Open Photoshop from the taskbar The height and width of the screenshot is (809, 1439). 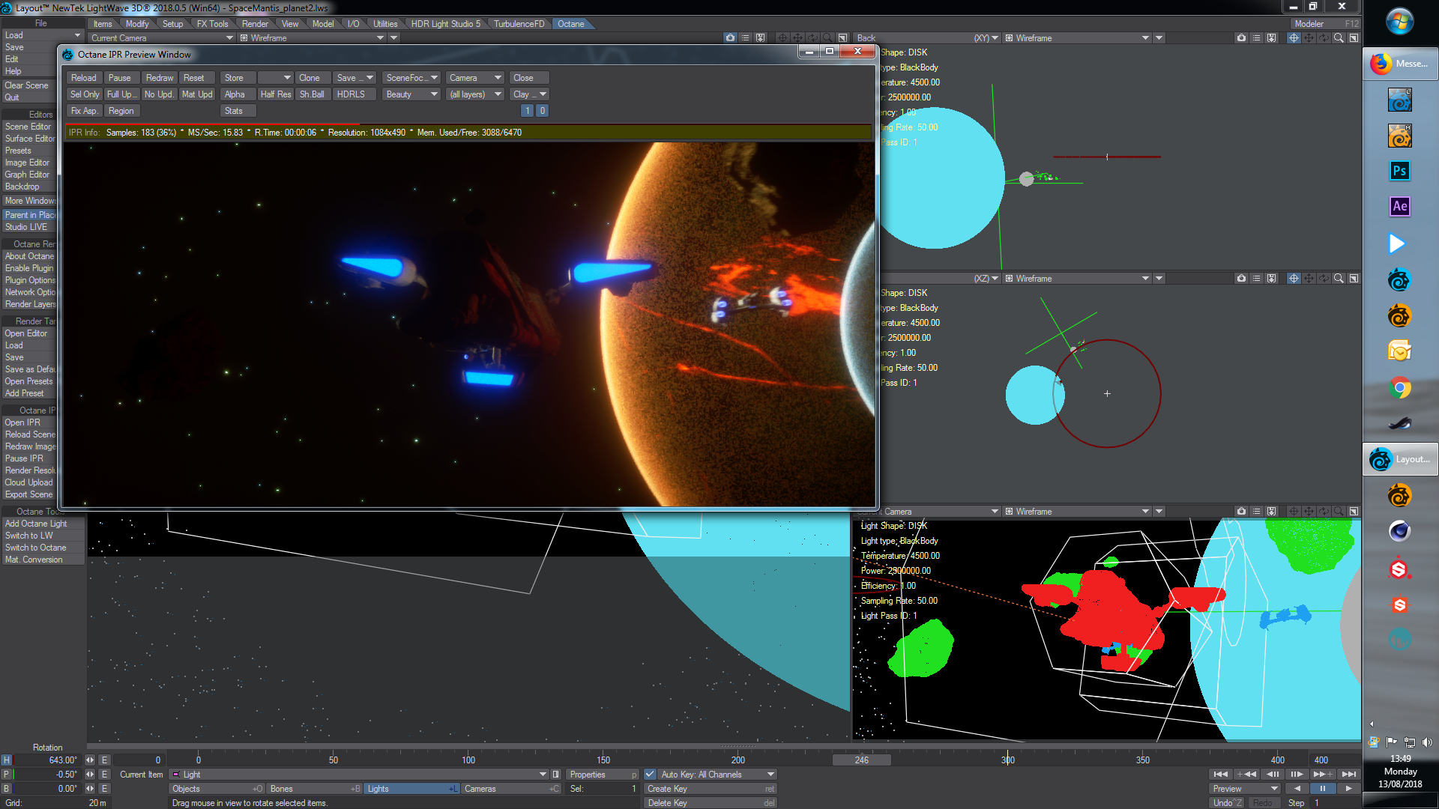[x=1399, y=171]
